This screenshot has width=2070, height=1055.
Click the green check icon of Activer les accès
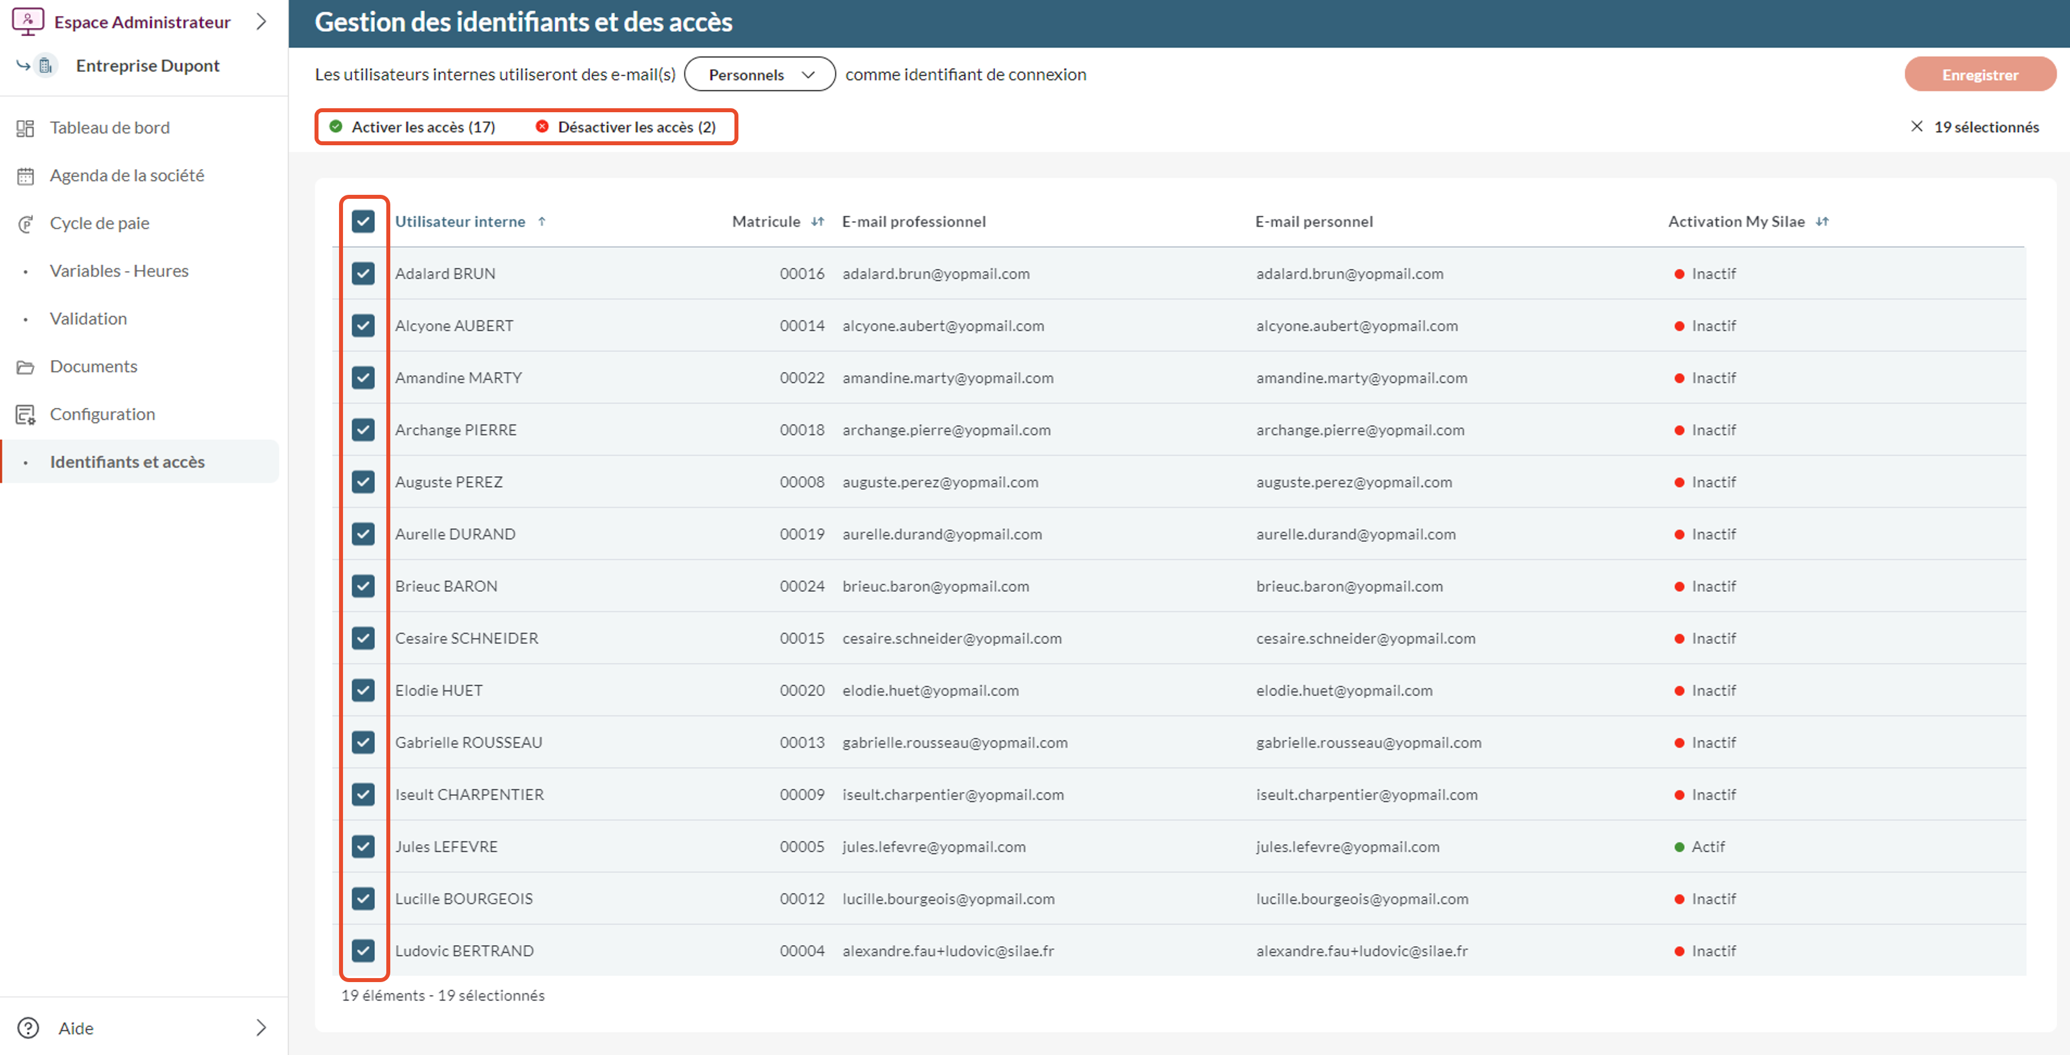tap(336, 127)
